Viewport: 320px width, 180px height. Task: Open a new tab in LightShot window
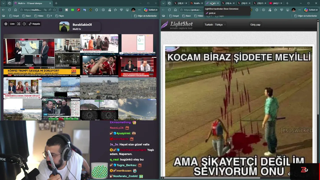(287, 3)
